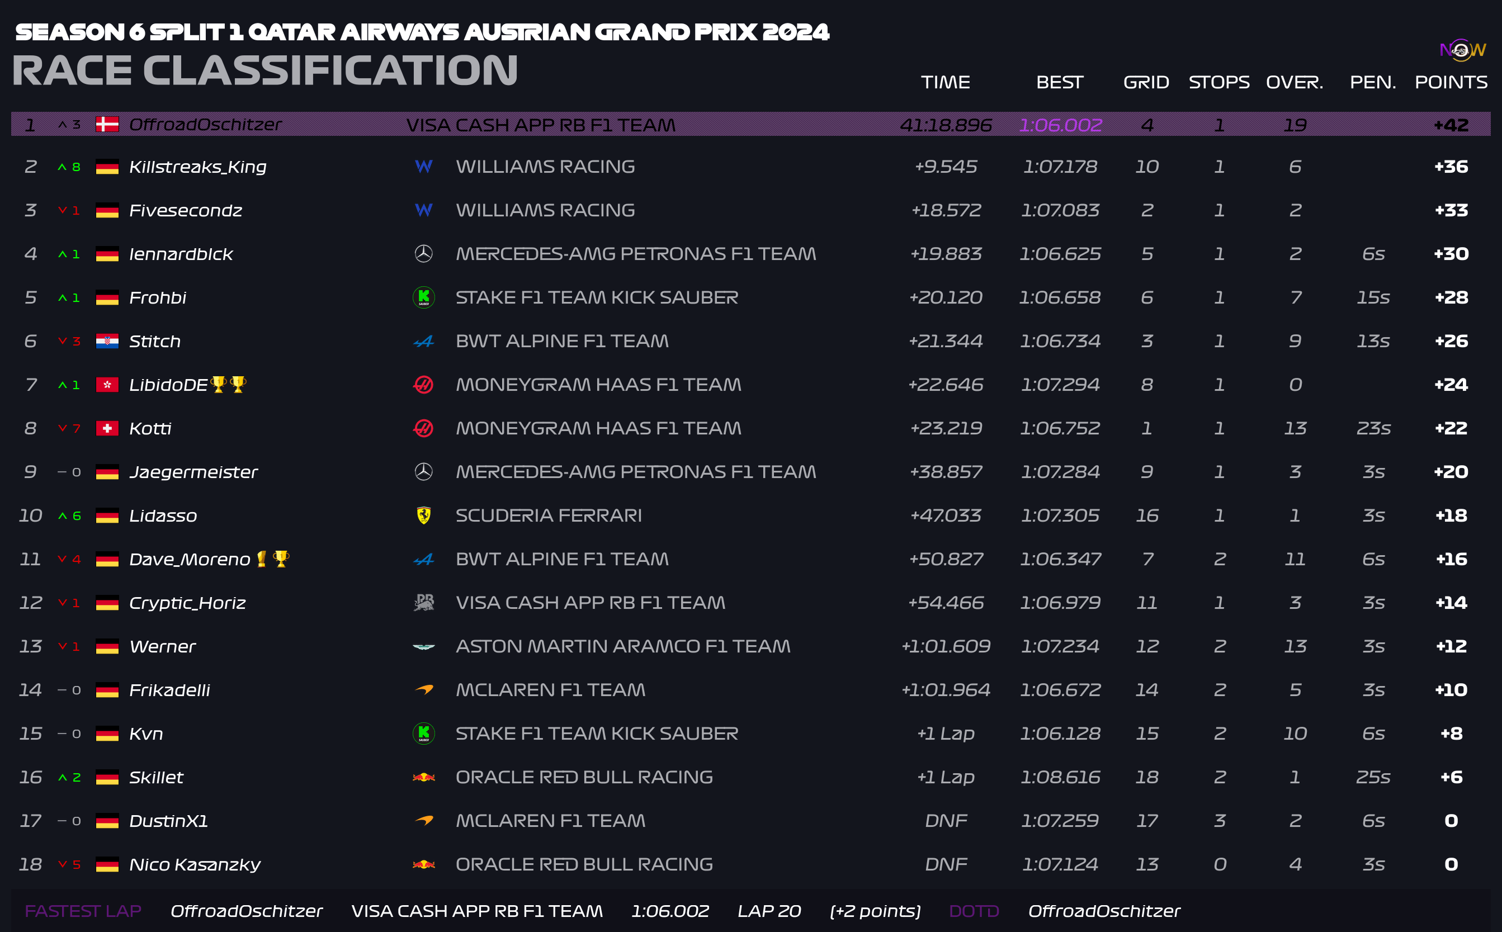Click the driver name OffroadOschitzer in first place
Viewport: 1502px width, 932px height.
coord(205,125)
